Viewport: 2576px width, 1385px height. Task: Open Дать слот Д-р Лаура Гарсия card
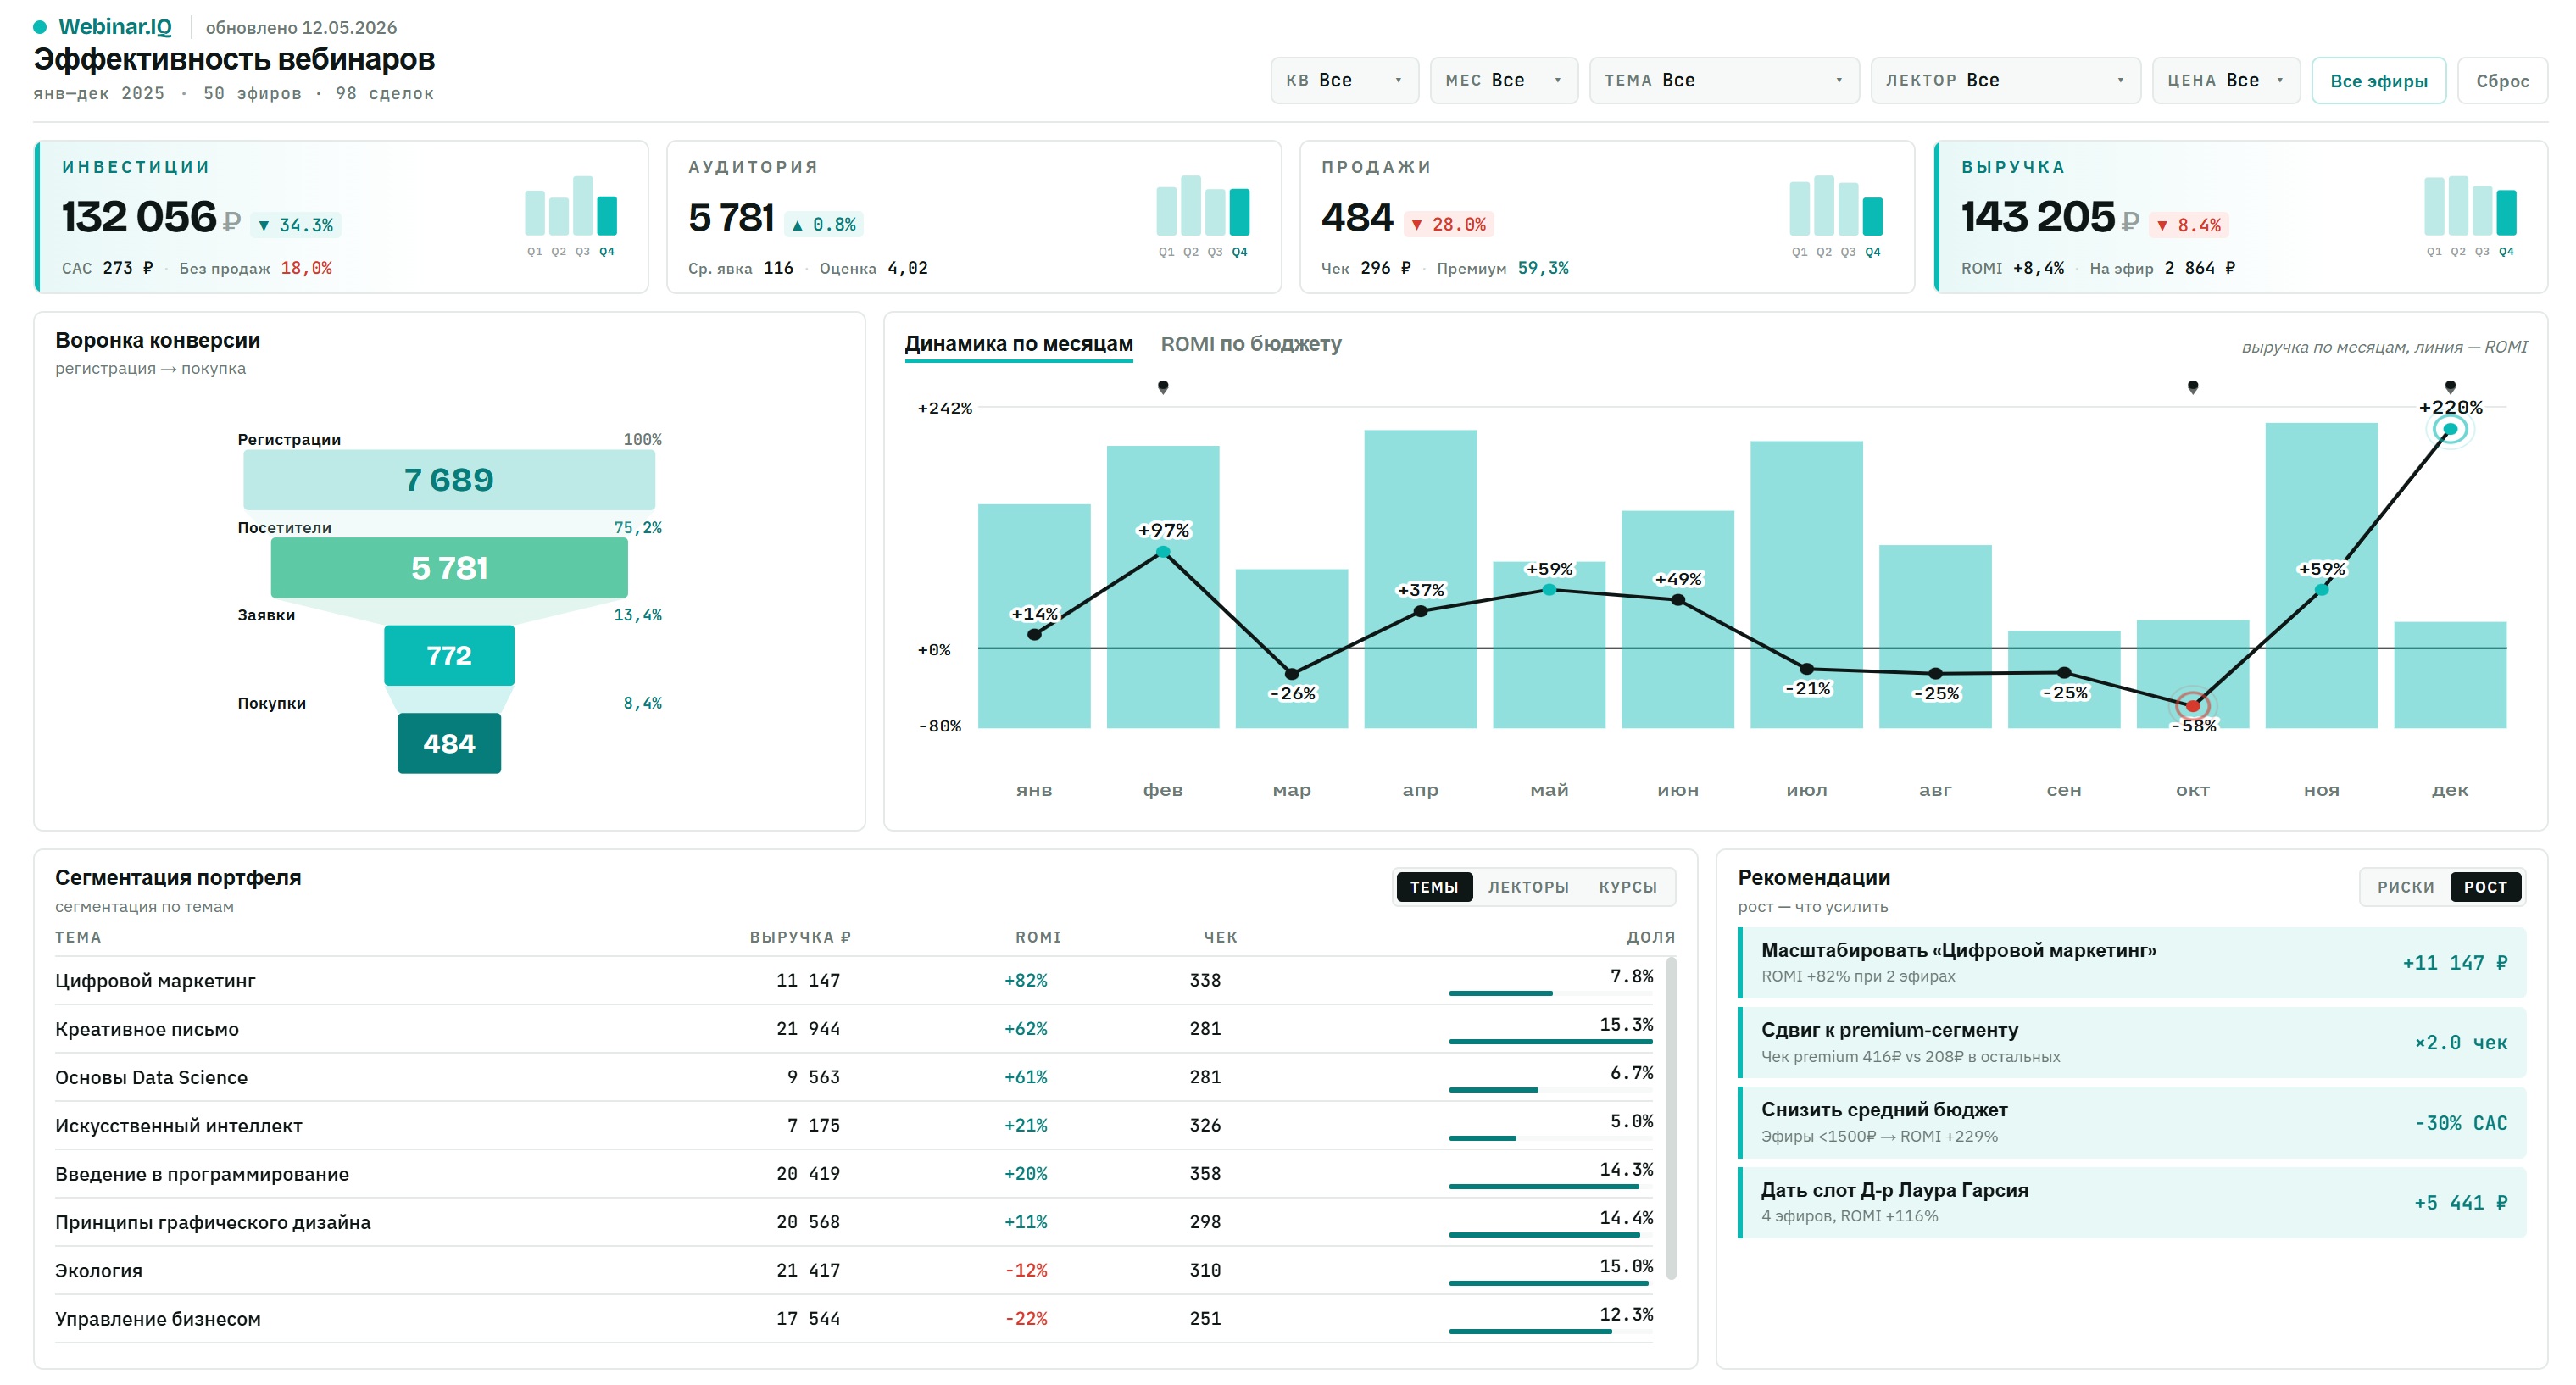coord(2131,1202)
